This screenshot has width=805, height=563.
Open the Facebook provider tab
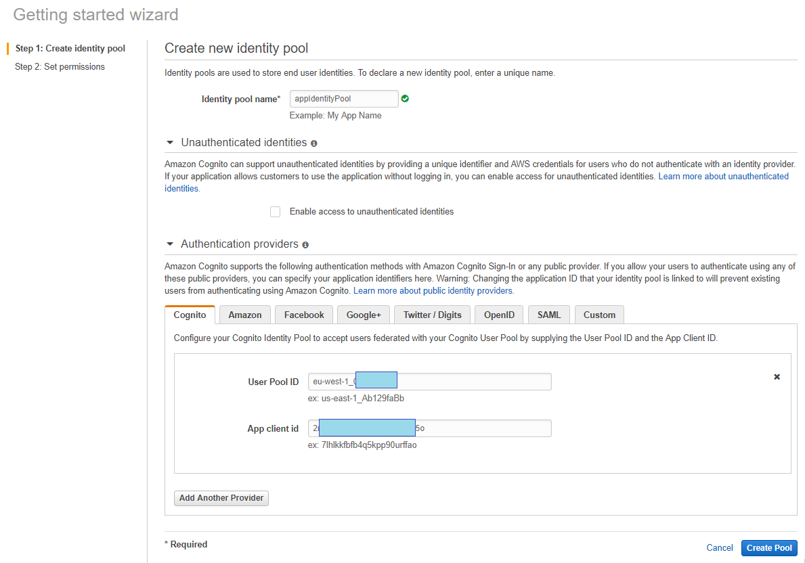[x=304, y=315]
